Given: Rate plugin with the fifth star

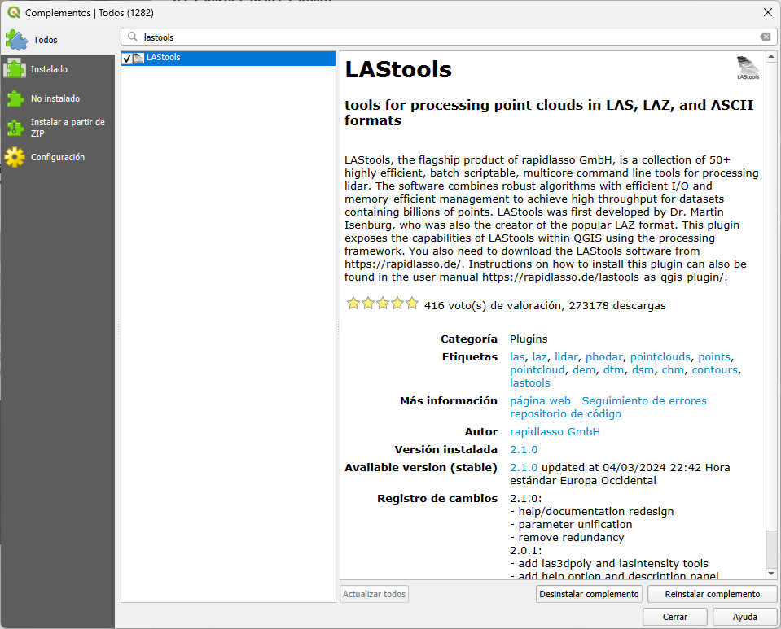Looking at the screenshot, I should pyautogui.click(x=411, y=304).
